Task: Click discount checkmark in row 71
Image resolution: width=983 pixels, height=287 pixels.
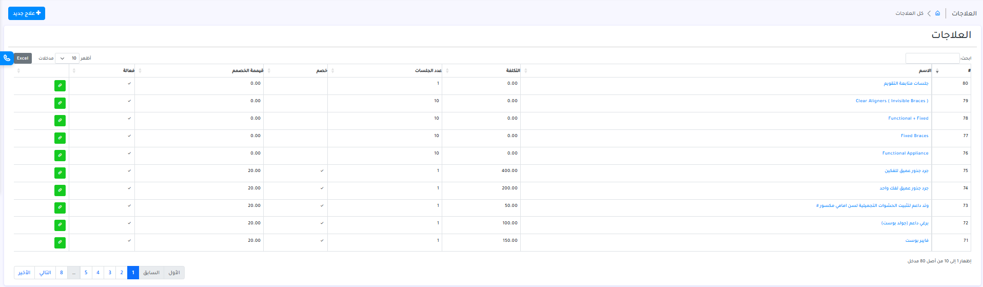Action: pos(322,241)
